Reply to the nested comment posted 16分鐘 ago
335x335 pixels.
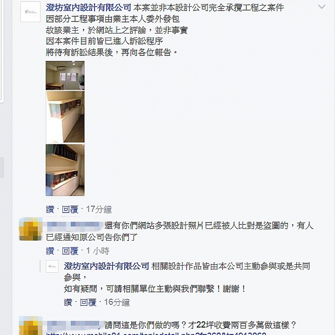point(88,302)
